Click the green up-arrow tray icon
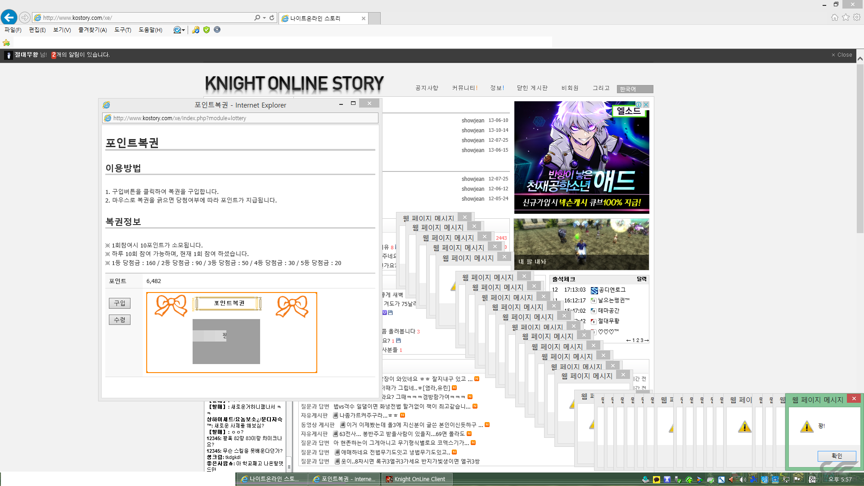The image size is (864, 486). [x=689, y=480]
